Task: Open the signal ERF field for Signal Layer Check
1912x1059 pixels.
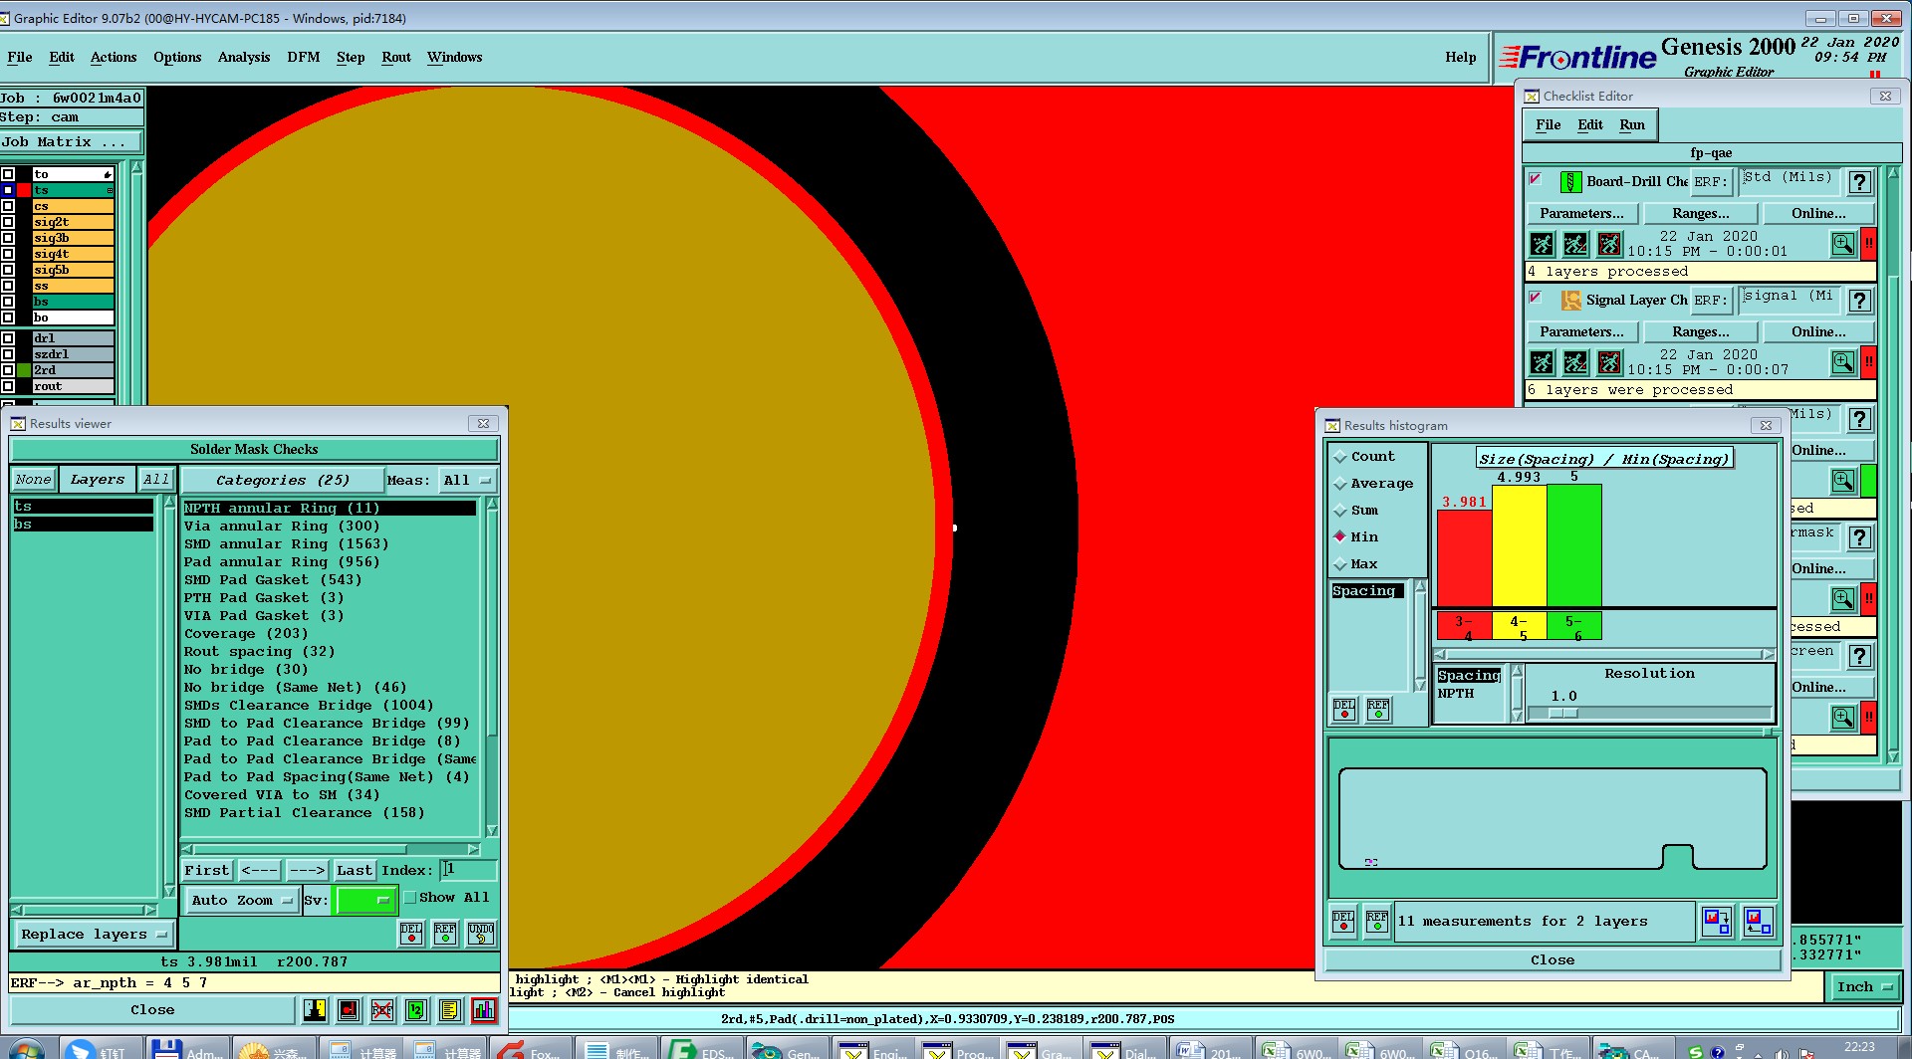Action: click(1789, 300)
